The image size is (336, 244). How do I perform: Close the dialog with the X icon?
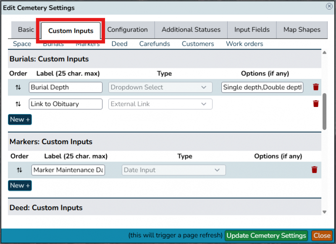329,6
